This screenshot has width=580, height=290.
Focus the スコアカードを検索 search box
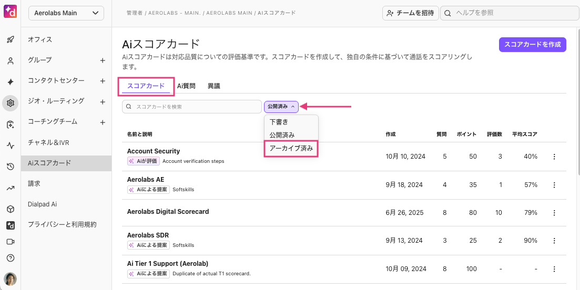(x=191, y=107)
